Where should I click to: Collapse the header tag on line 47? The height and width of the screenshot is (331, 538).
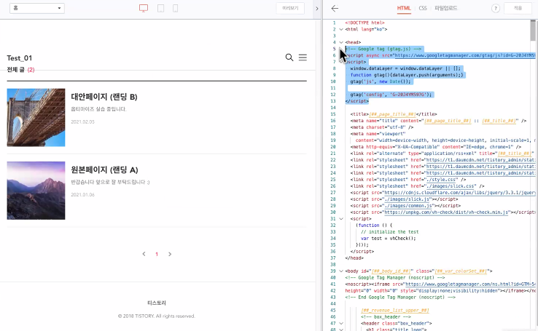pyautogui.click(x=341, y=323)
